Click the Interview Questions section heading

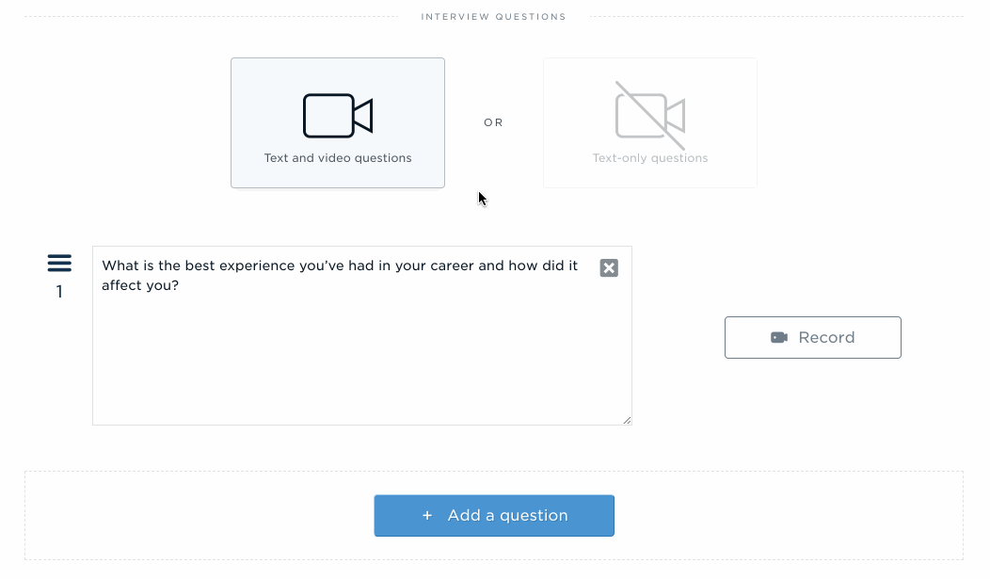tap(494, 16)
